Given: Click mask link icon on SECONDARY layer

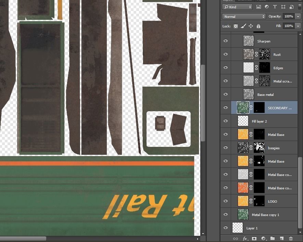Looking at the screenshot, I should [251, 107].
